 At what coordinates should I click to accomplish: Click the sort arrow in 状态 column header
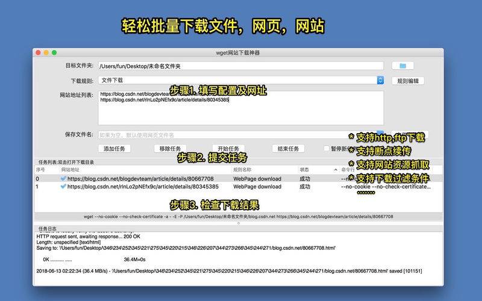coord(336,170)
